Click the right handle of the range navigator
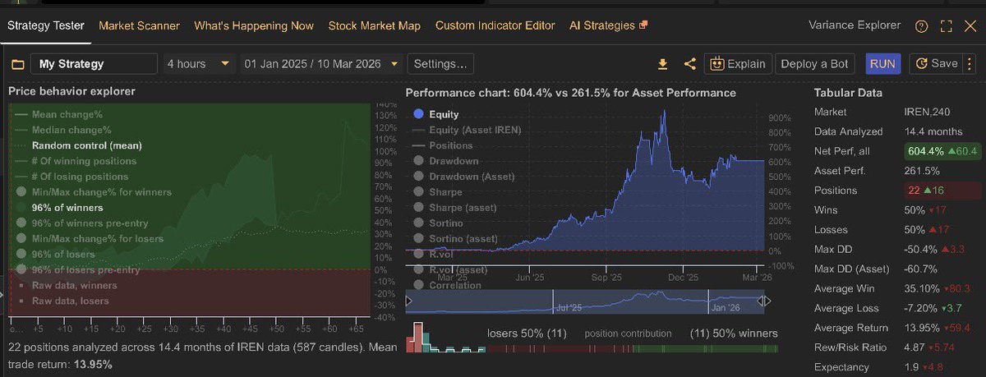Image resolution: width=986 pixels, height=377 pixels. [764, 301]
